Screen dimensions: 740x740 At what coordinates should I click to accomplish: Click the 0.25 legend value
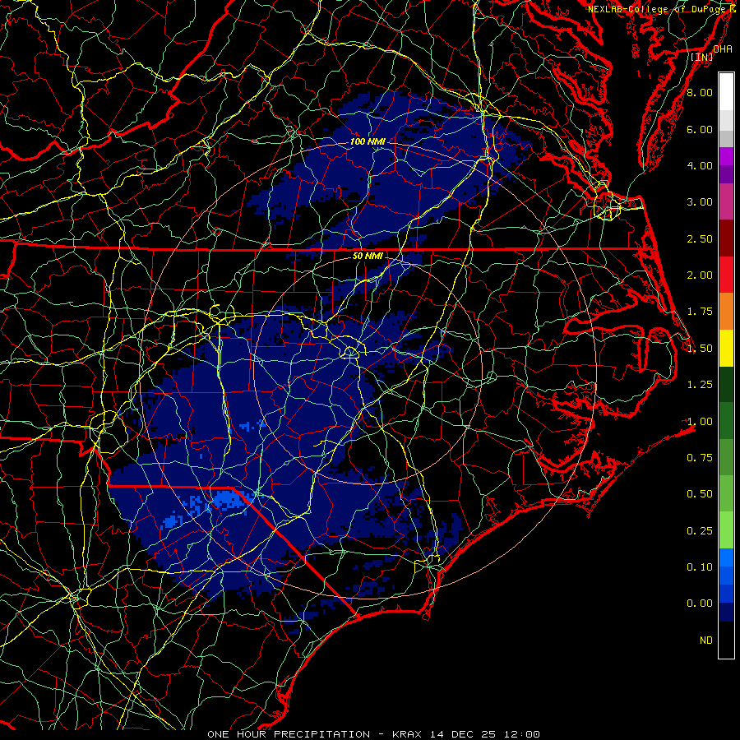coord(700,531)
